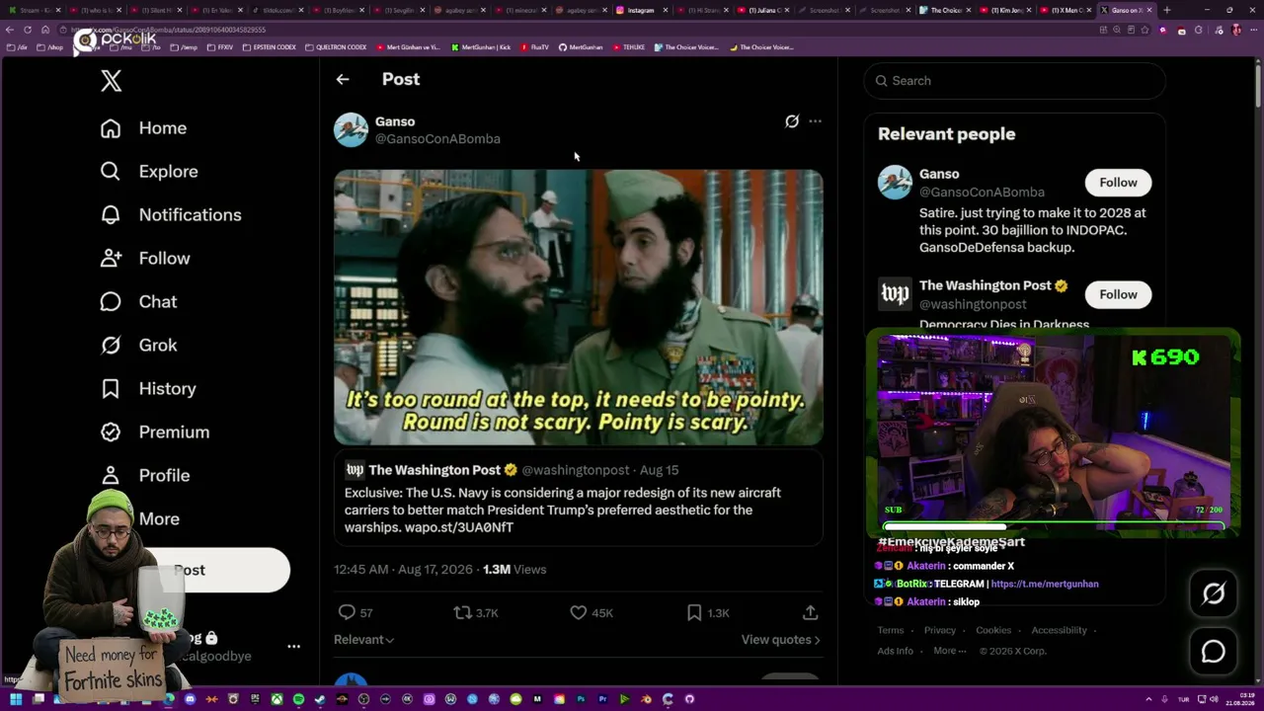Go to Home in the sidebar
This screenshot has width=1264, height=711.
click(143, 128)
